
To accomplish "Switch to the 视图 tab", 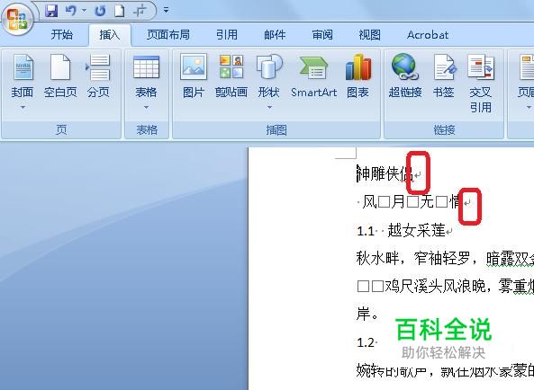I will click(369, 35).
